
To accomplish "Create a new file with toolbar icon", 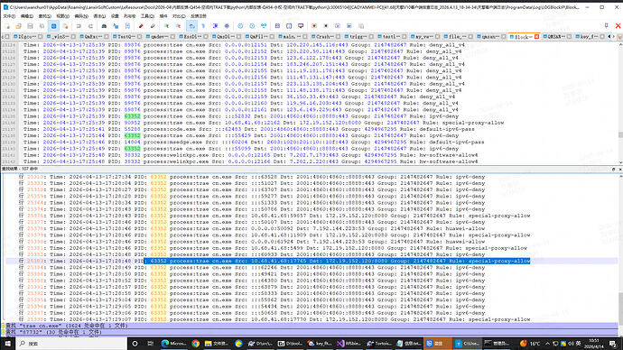I will [x=7, y=26].
